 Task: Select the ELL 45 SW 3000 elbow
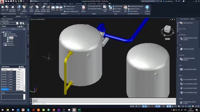188,84
